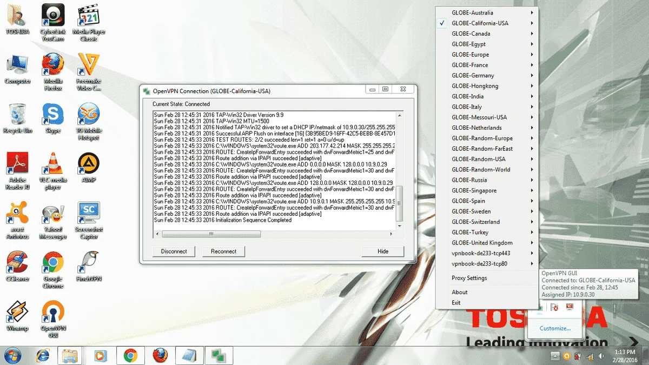649x365 pixels.
Task: Click About in OpenVPN menu
Action: pyautogui.click(x=487, y=292)
